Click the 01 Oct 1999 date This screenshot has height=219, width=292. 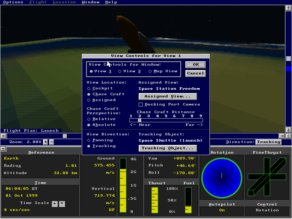click(22, 196)
